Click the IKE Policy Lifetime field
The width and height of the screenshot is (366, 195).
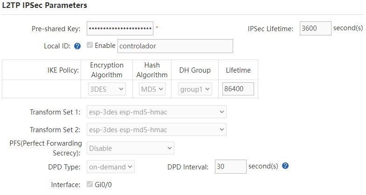pos(238,89)
